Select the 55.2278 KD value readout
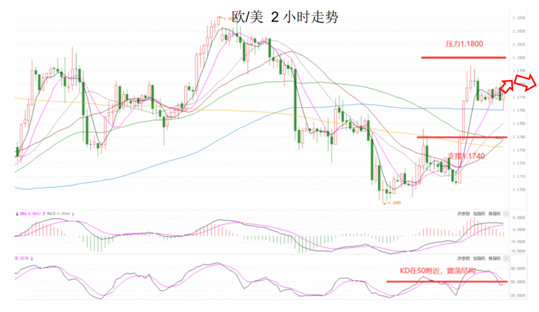 point(21,258)
